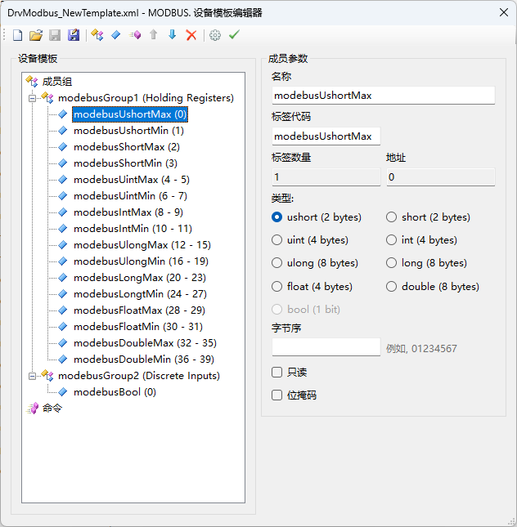Select modebusFloatMax (28 - 29) element
517x527 pixels.
point(139,310)
